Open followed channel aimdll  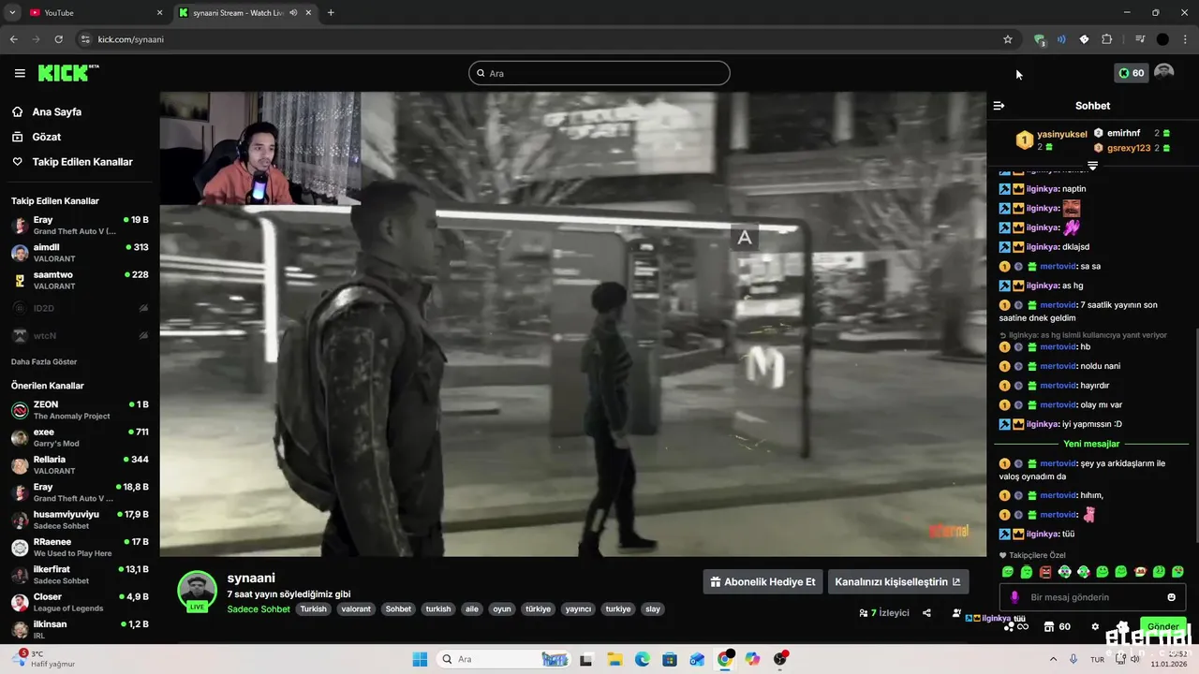click(80, 253)
